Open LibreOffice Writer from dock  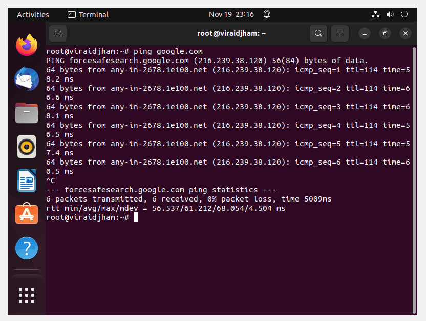click(27, 180)
